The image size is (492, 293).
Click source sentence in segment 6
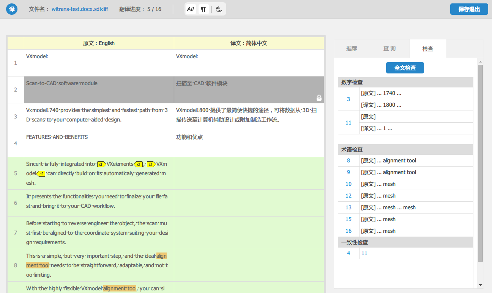point(97,201)
